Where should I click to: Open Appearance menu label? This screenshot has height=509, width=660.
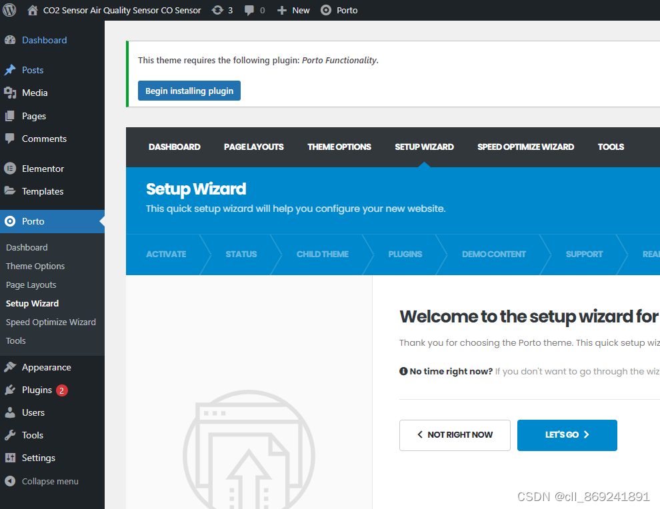click(46, 367)
